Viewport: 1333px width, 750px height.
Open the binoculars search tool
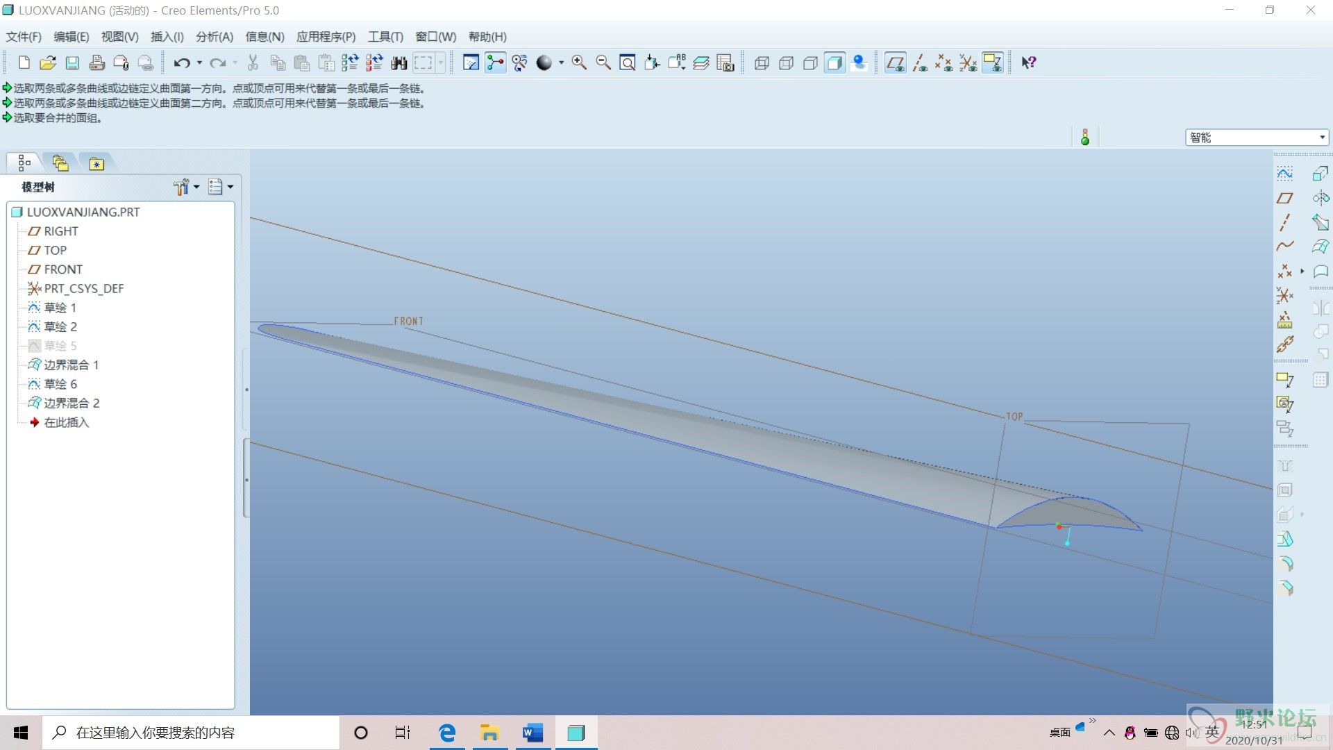[x=399, y=63]
